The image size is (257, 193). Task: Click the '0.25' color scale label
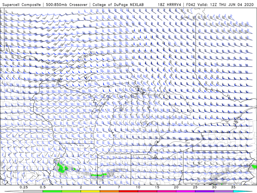pyautogui.click(x=24, y=187)
